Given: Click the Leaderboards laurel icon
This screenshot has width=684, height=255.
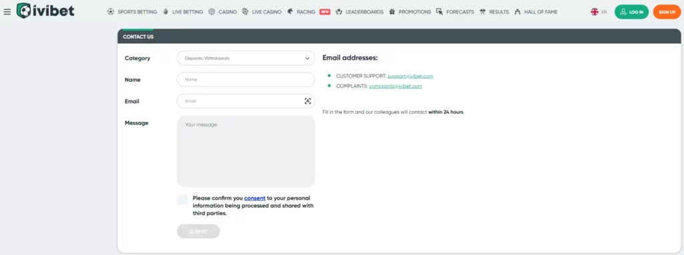Looking at the screenshot, I should [x=339, y=12].
